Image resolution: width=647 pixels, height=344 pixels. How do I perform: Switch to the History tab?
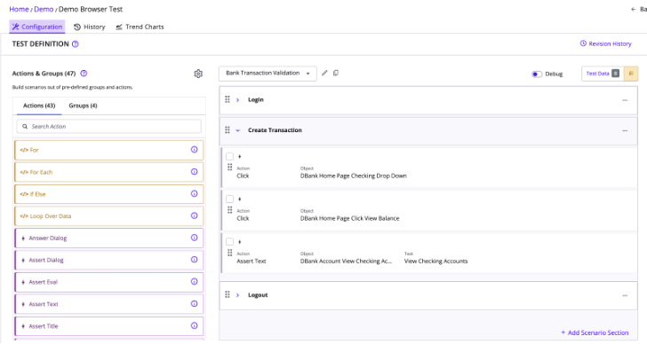[90, 27]
